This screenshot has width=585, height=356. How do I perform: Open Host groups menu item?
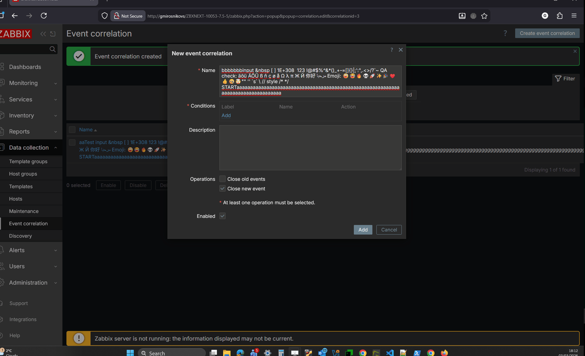23,174
